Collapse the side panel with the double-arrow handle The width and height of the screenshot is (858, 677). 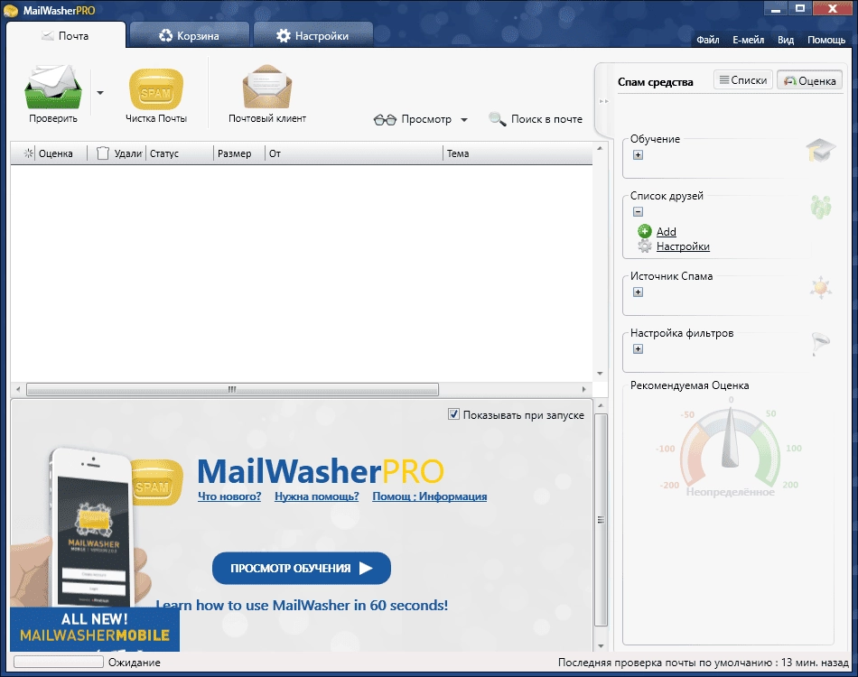(x=603, y=101)
